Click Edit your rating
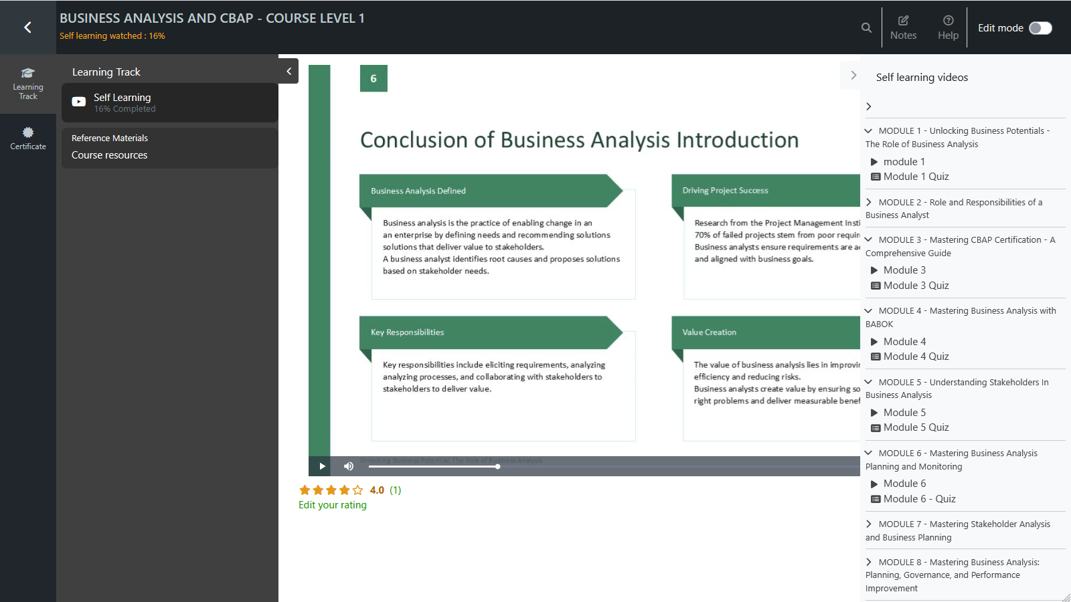 [333, 505]
